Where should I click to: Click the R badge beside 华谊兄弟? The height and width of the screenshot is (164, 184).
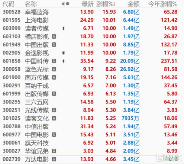point(54,151)
